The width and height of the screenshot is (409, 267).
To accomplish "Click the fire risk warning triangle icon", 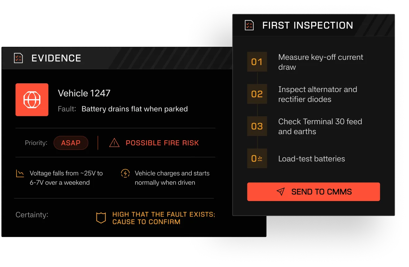I will click(x=115, y=143).
